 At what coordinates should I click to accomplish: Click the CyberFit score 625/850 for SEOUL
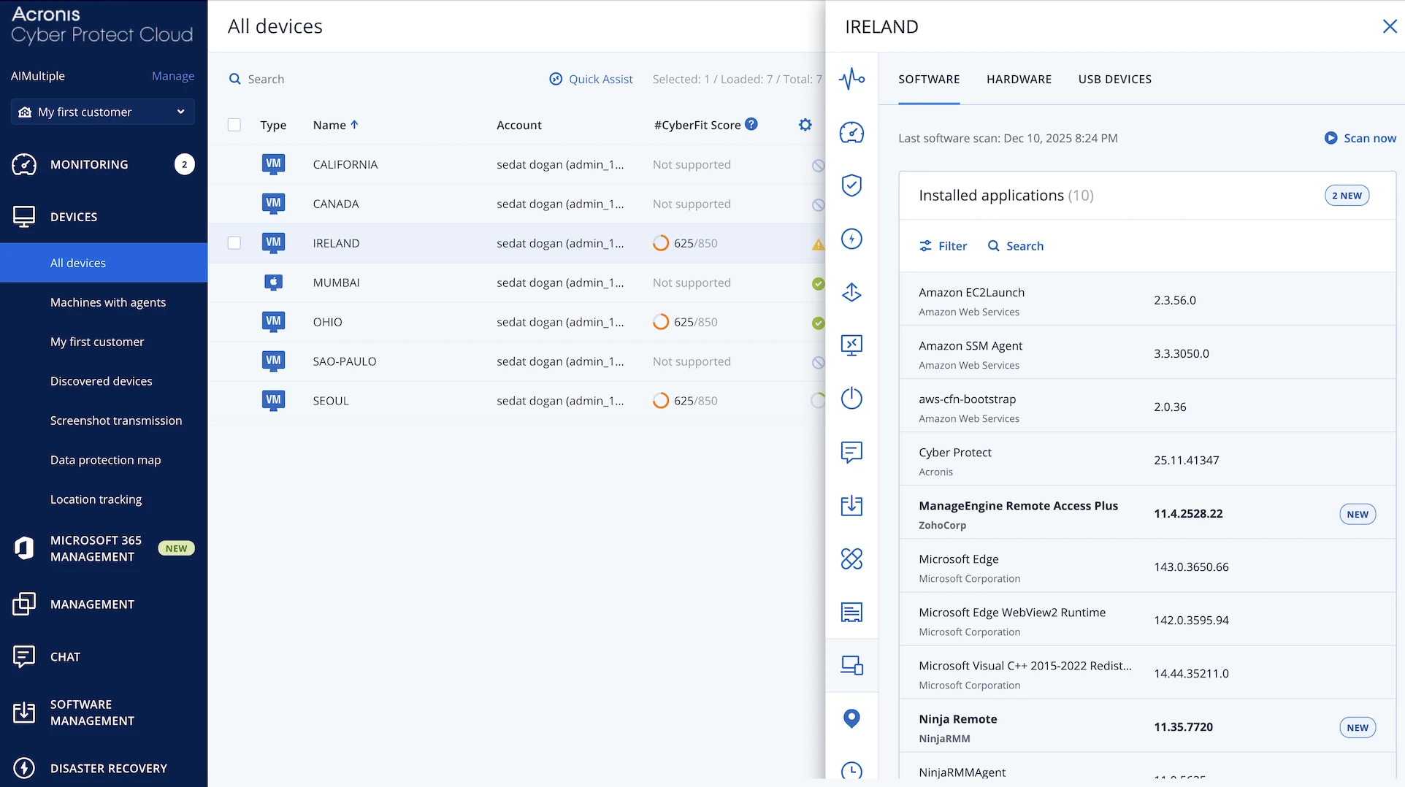click(x=685, y=401)
